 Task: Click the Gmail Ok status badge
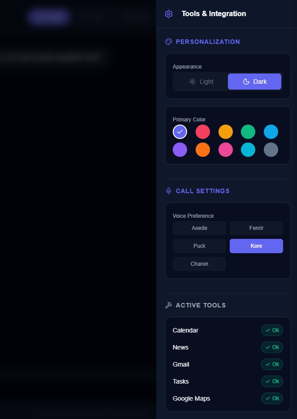coord(272,364)
